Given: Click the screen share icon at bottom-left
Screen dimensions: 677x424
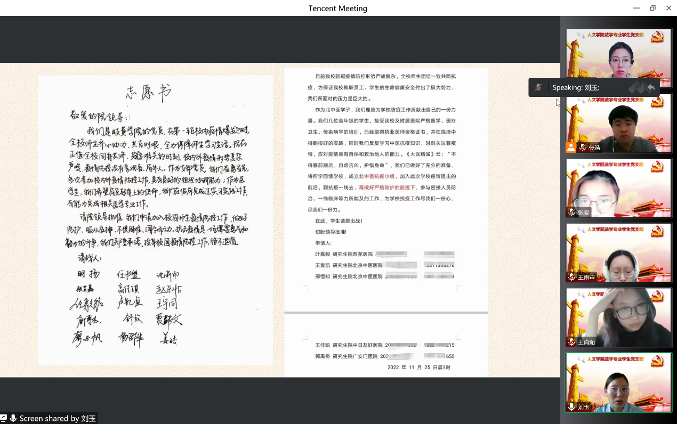Looking at the screenshot, I should tap(4, 419).
